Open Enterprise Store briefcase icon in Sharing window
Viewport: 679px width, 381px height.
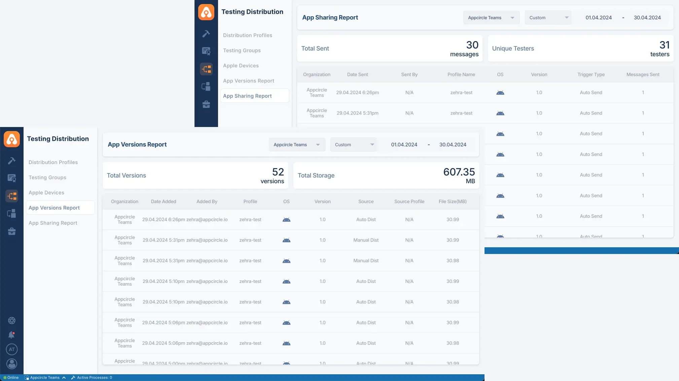pos(206,104)
